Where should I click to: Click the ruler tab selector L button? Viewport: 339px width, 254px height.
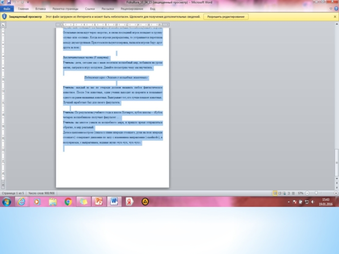pyautogui.click(x=3, y=25)
